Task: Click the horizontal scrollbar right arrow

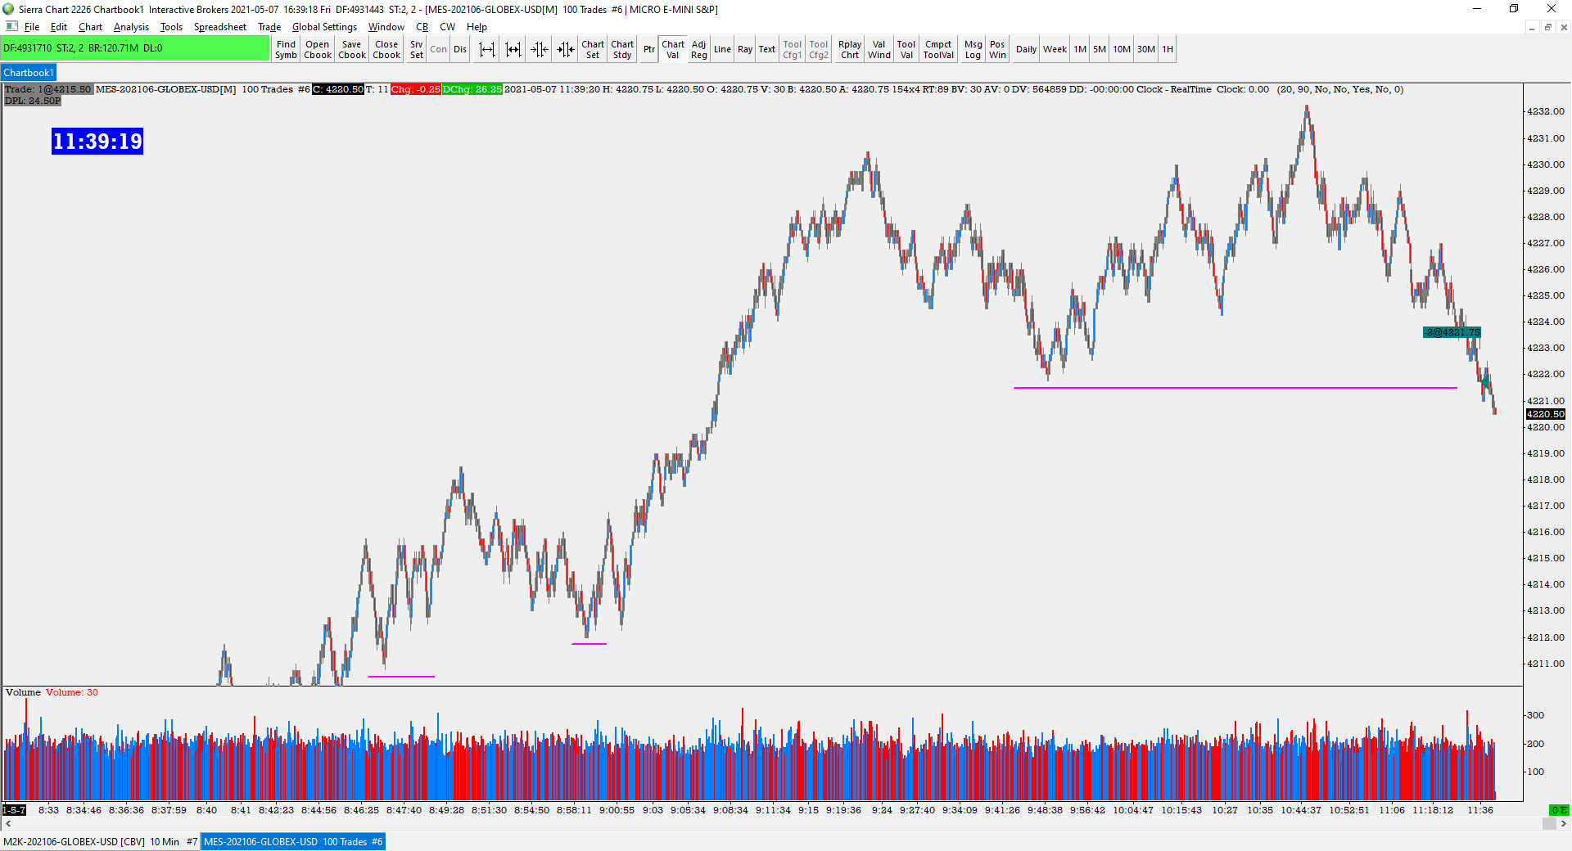Action: tap(1564, 824)
